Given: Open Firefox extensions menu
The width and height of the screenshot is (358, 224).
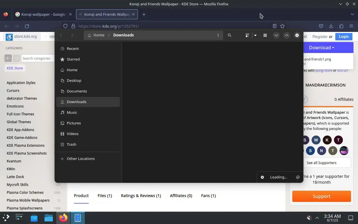Looking at the screenshot, I should point(341,26).
